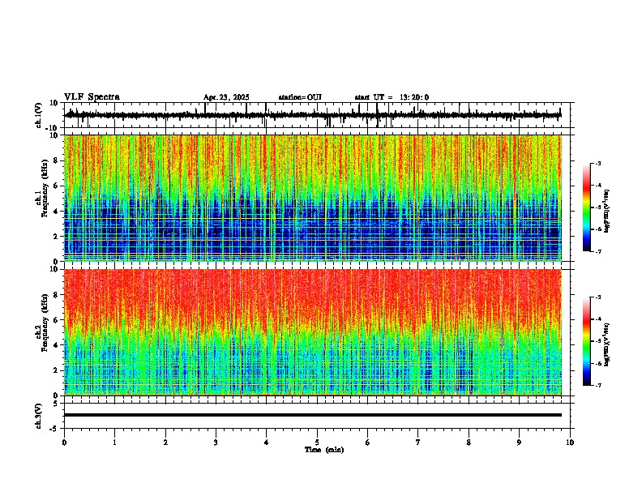Click time axis tick label "3"
The image size is (642, 496).
click(x=216, y=443)
